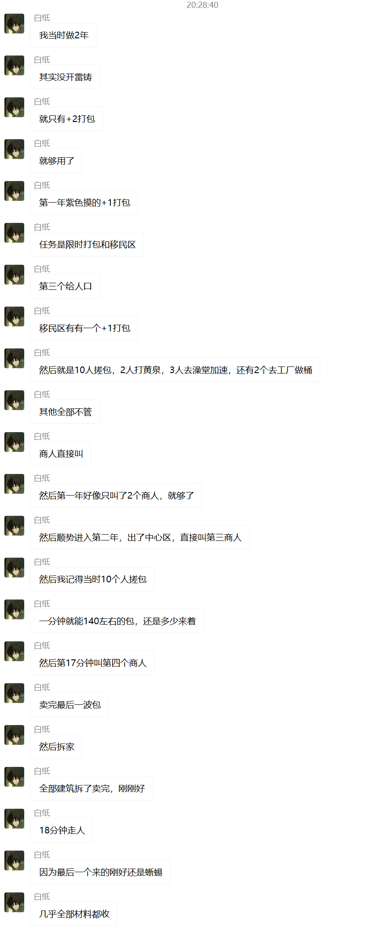Select message bubble 任务是限时打包和移民区
This screenshot has width=387, height=940.
87,244
